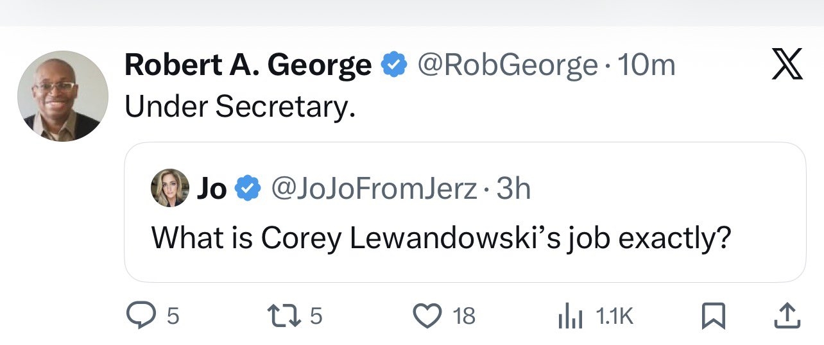
Task: Open the @JoJoFromJerz handle
Action: click(375, 189)
